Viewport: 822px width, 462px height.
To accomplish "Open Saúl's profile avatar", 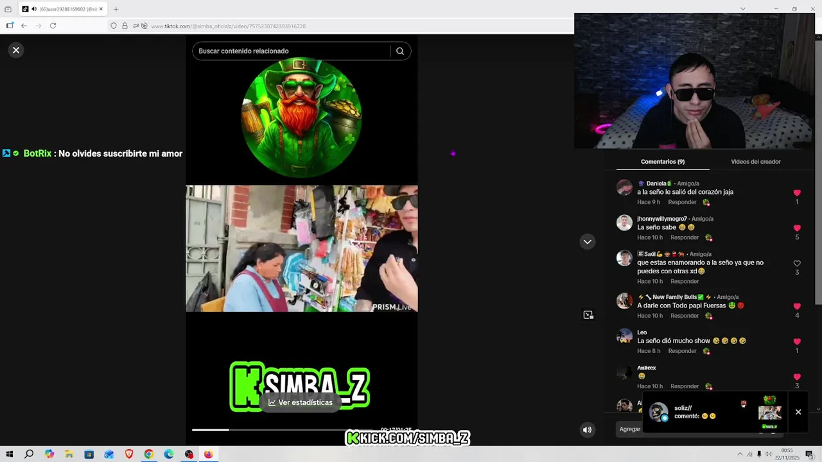I will coord(624,258).
